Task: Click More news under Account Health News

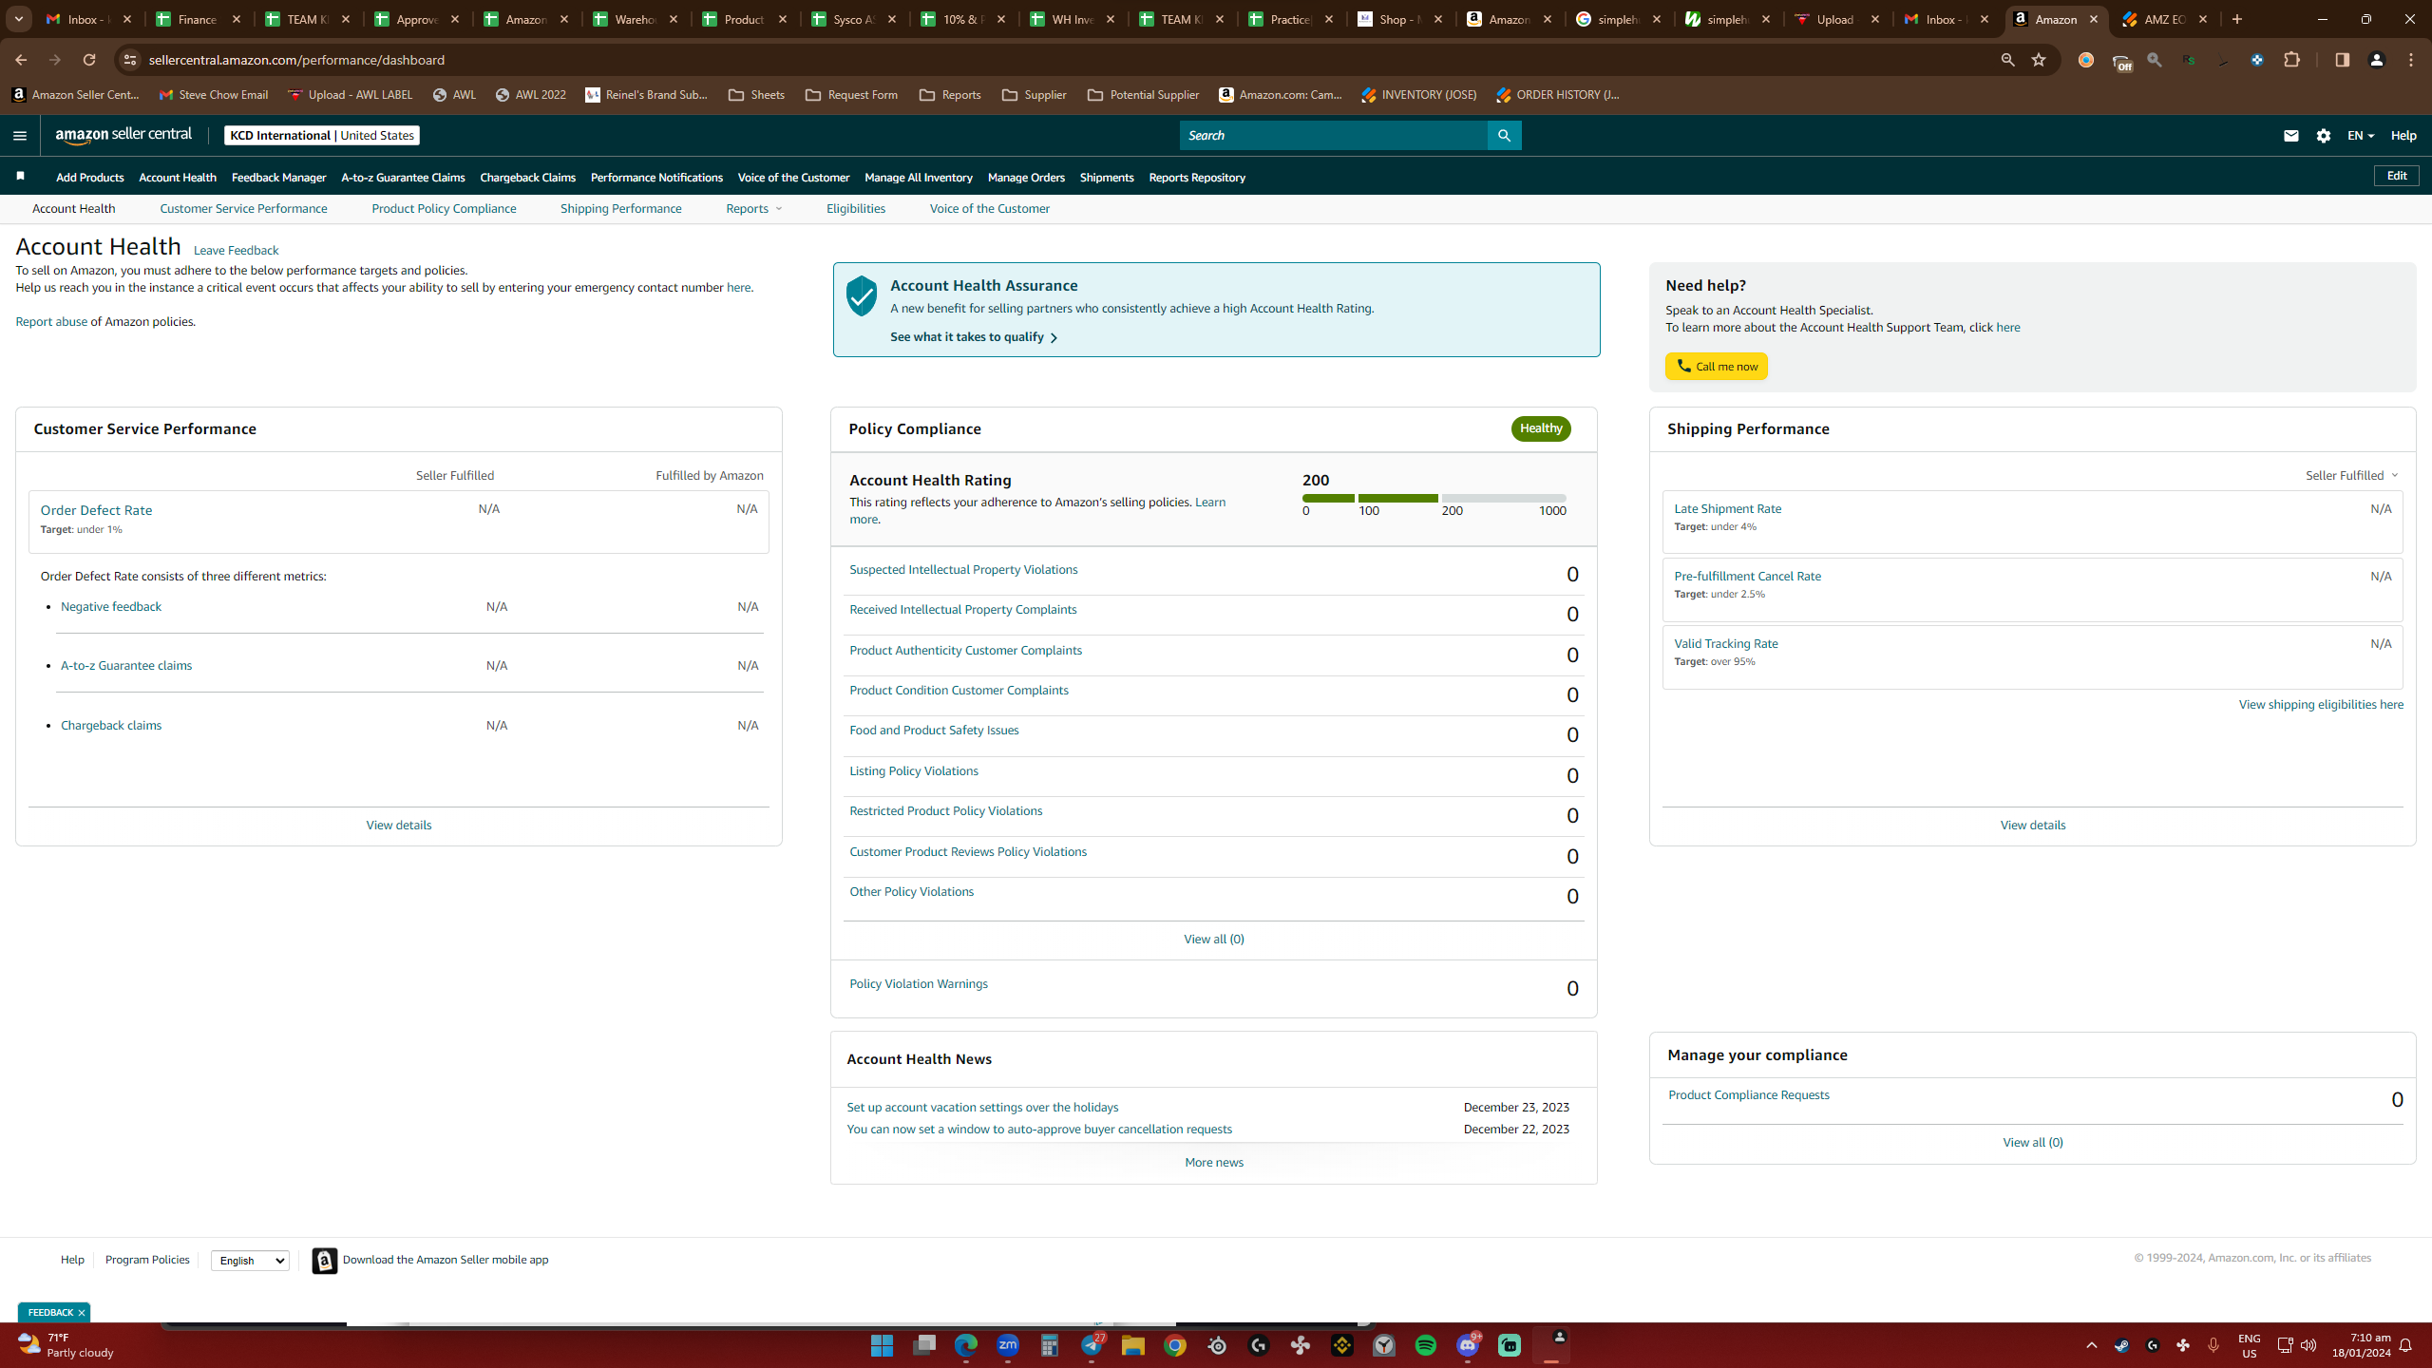Action: pyautogui.click(x=1214, y=1163)
